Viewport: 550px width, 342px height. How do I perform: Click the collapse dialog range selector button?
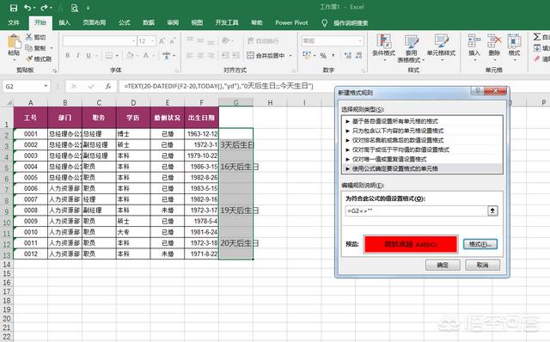coord(492,211)
